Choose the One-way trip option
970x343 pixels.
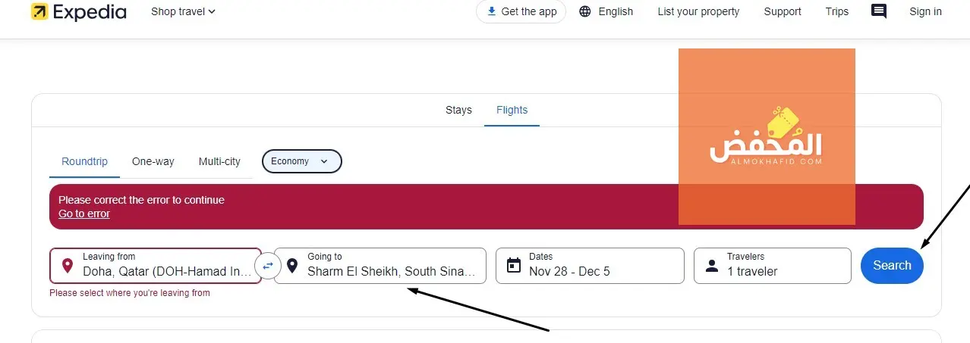[x=153, y=161]
